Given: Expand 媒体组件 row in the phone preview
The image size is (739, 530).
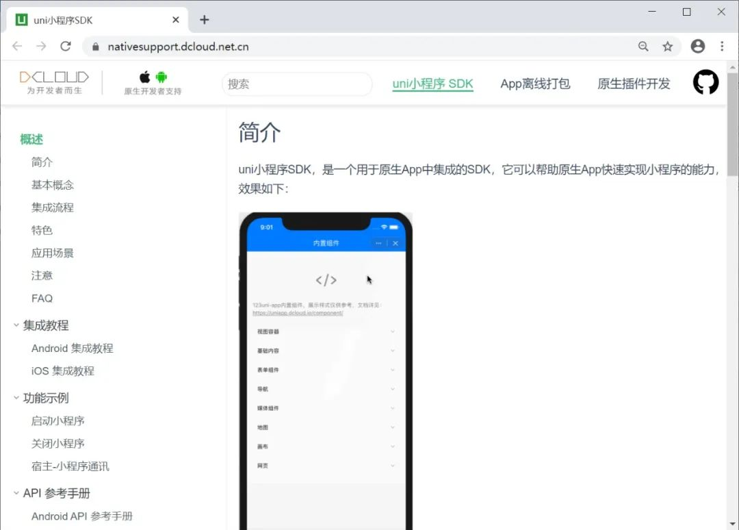Looking at the screenshot, I should 326,408.
